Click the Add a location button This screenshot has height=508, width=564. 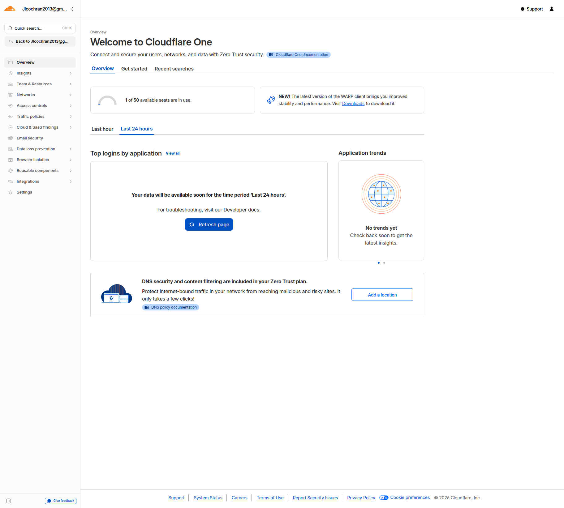click(x=382, y=295)
